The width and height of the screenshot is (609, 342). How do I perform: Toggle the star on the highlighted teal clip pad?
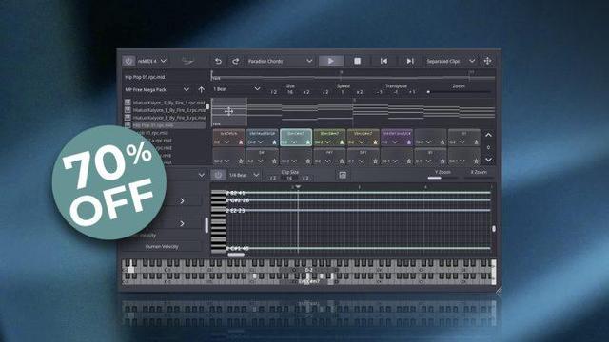coord(308,142)
